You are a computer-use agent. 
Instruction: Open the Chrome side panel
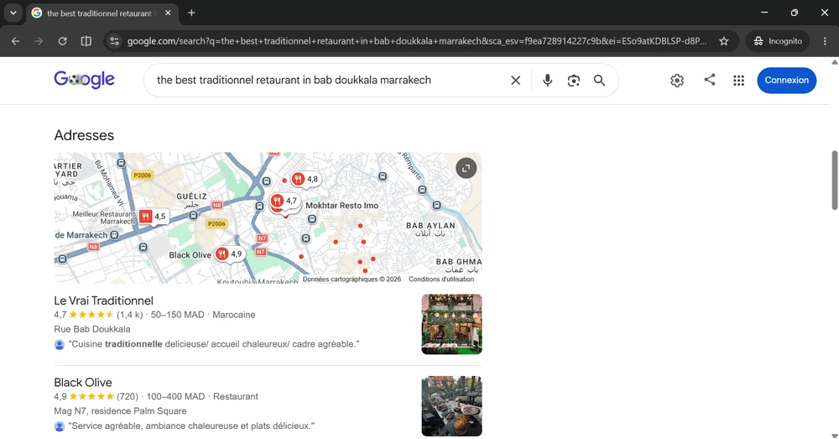coord(86,41)
